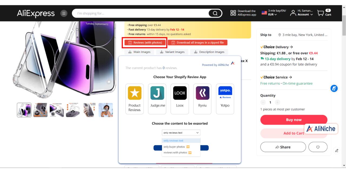The height and width of the screenshot is (173, 346).
Task: Open Main Images download tab
Action: pyautogui.click(x=139, y=52)
